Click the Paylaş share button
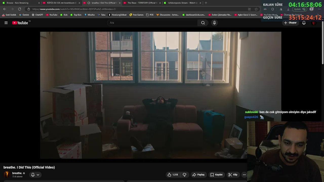Viewport: 324px width, 182px height. click(198, 175)
